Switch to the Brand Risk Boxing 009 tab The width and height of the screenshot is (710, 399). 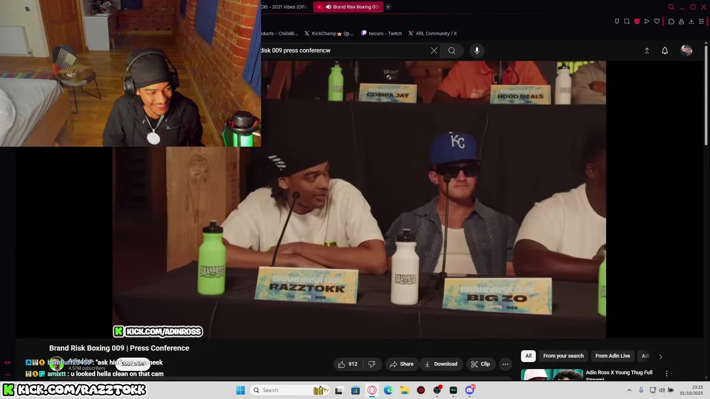(348, 7)
